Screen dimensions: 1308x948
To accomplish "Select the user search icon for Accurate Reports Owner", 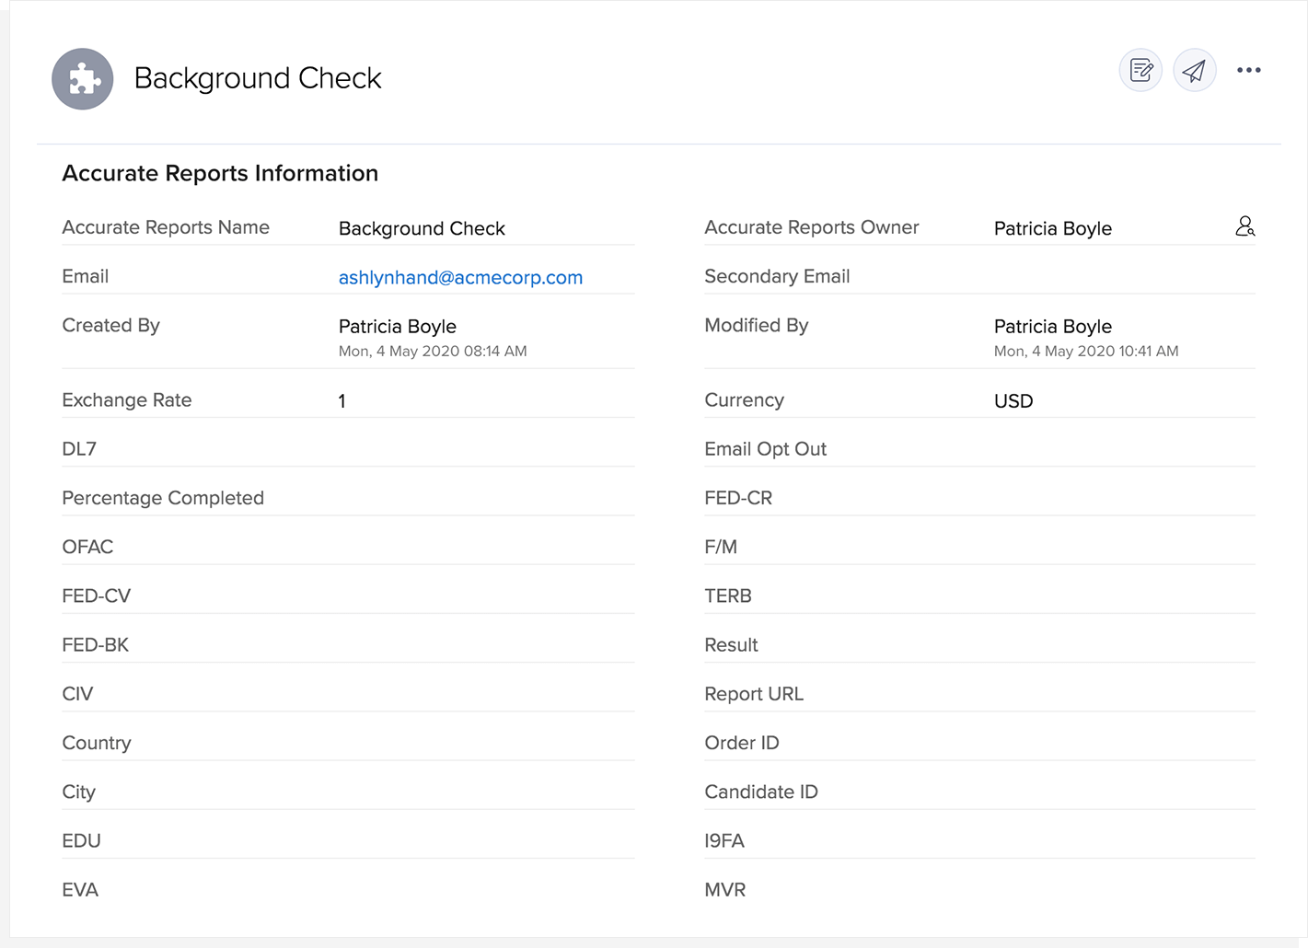I will (x=1245, y=225).
